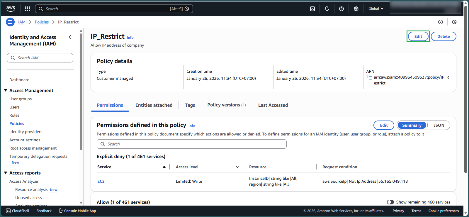This screenshot has height=217, width=469.
Task: Open Info link beside IP_Restrict title
Action: 130,38
